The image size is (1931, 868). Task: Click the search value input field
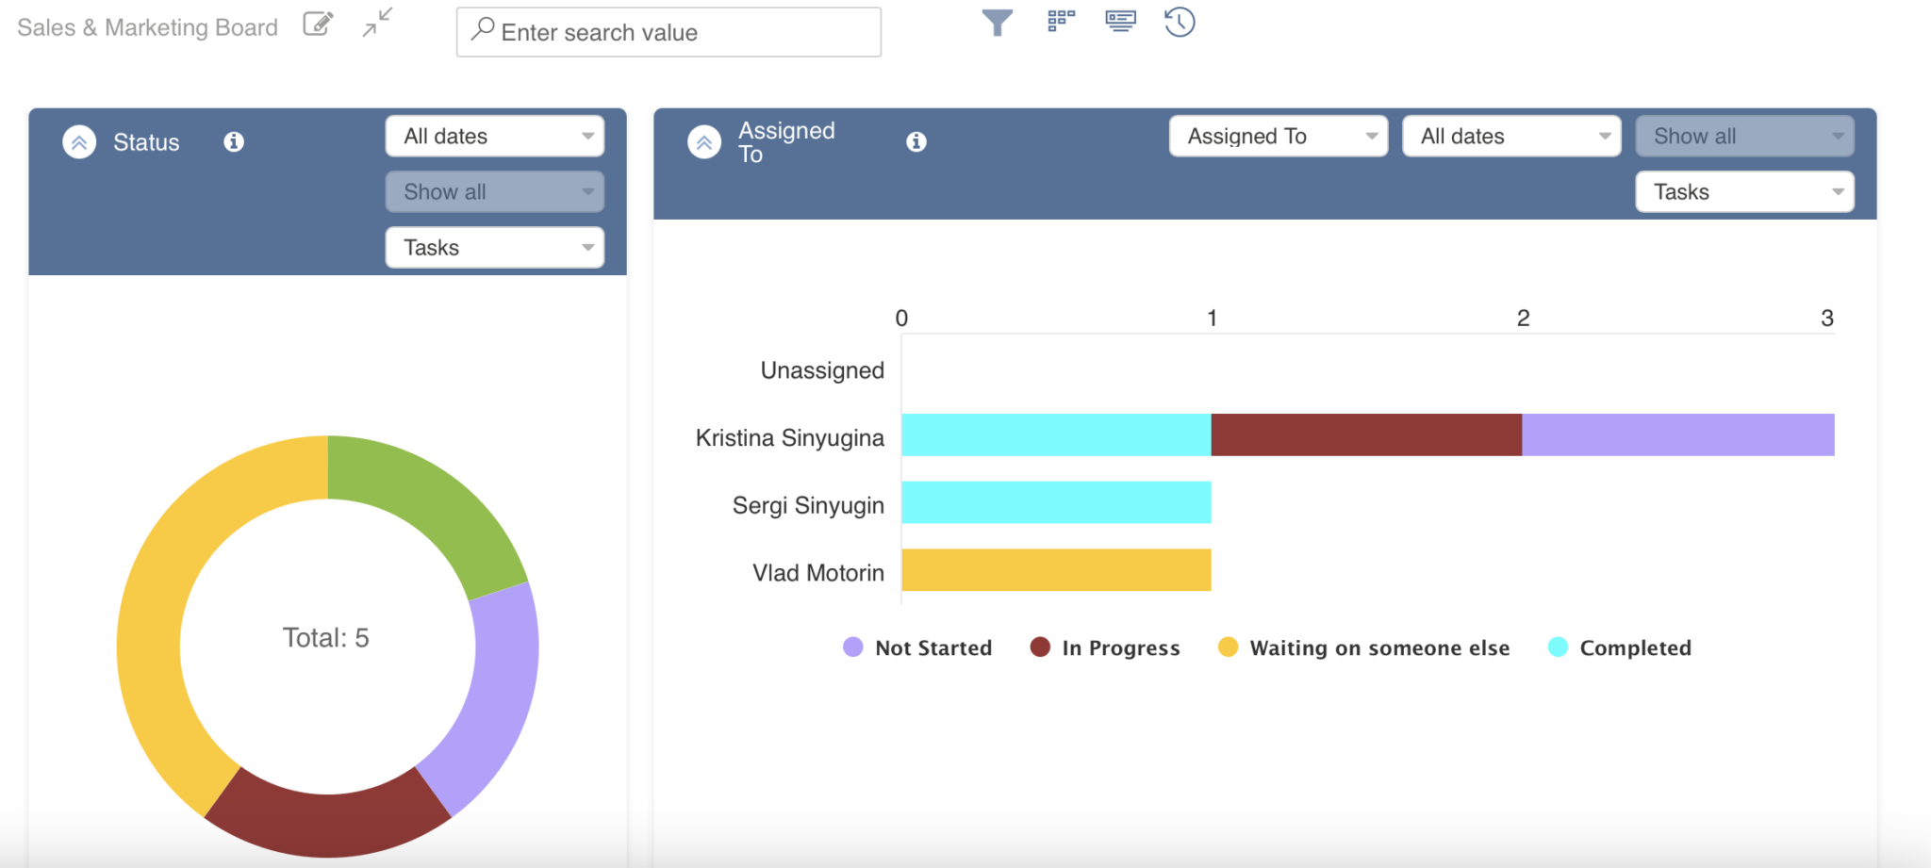(668, 32)
